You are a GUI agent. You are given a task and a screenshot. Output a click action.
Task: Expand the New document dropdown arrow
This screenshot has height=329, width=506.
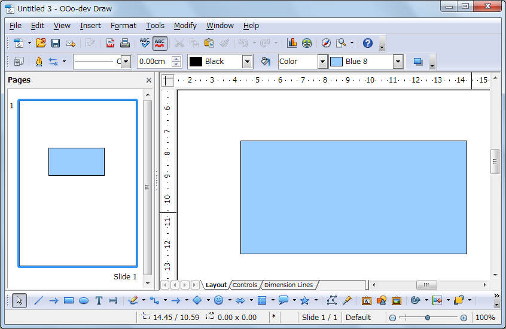point(29,43)
